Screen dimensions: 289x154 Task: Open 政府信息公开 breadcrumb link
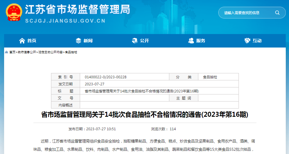point(27,52)
